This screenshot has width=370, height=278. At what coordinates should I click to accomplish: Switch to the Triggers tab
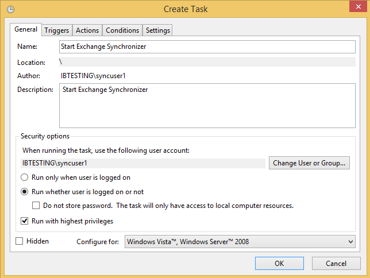coord(57,30)
